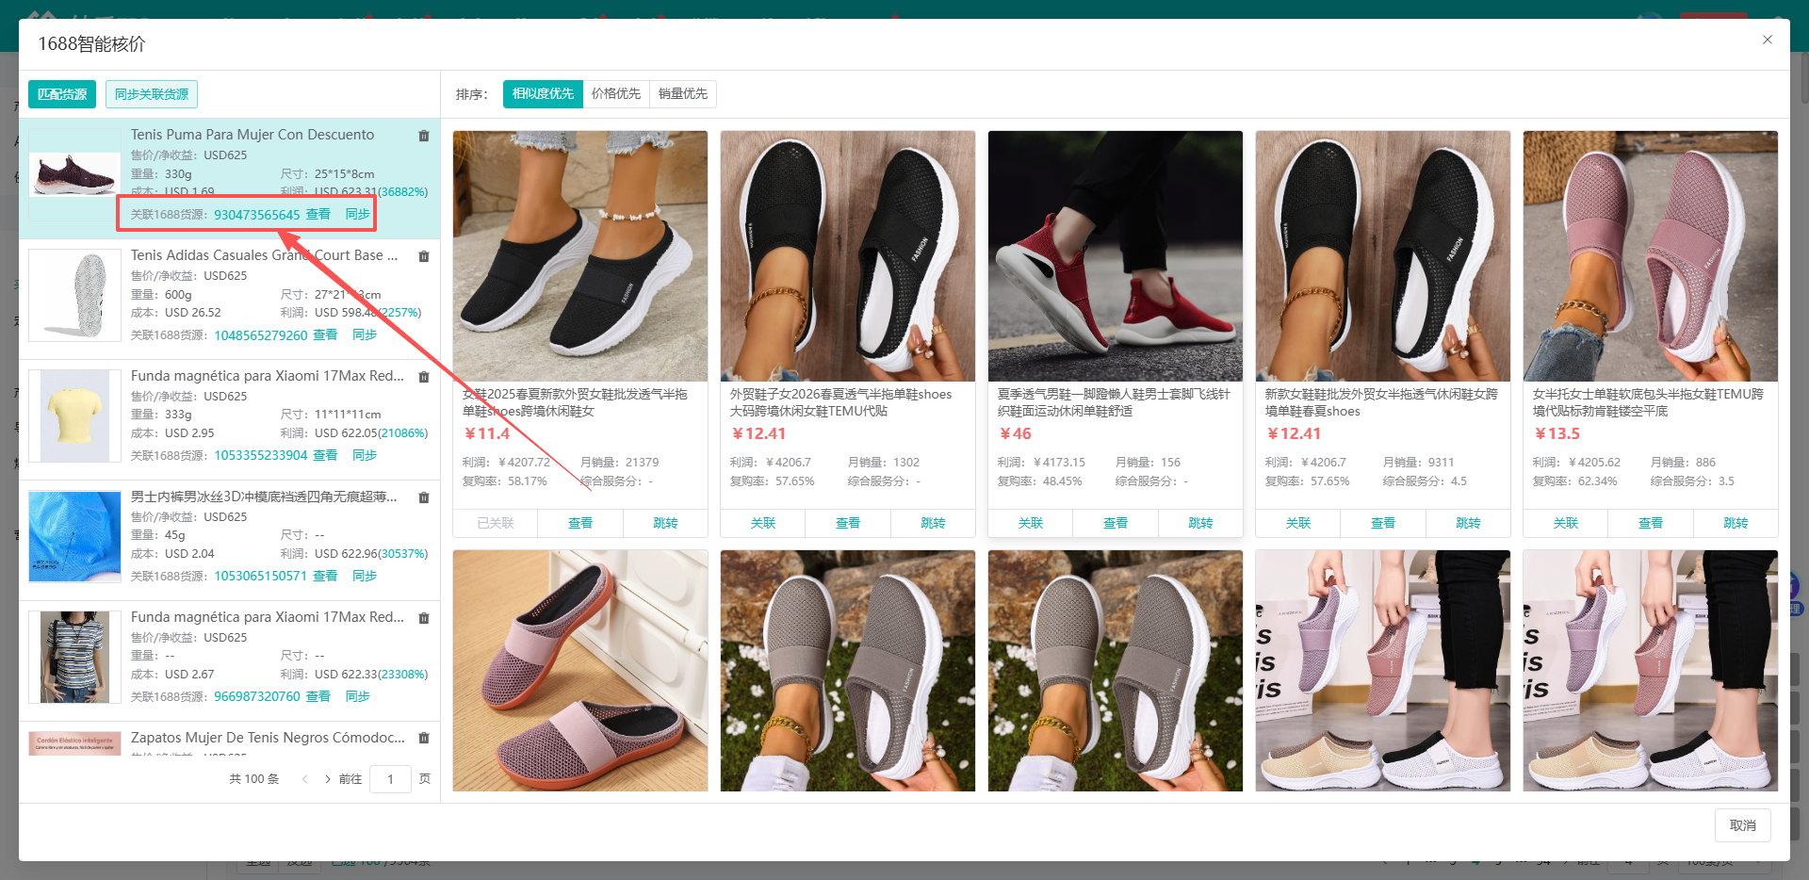The height and width of the screenshot is (880, 1809).
Task: Click 查看 in the Tenis Puma row
Action: [x=318, y=215]
